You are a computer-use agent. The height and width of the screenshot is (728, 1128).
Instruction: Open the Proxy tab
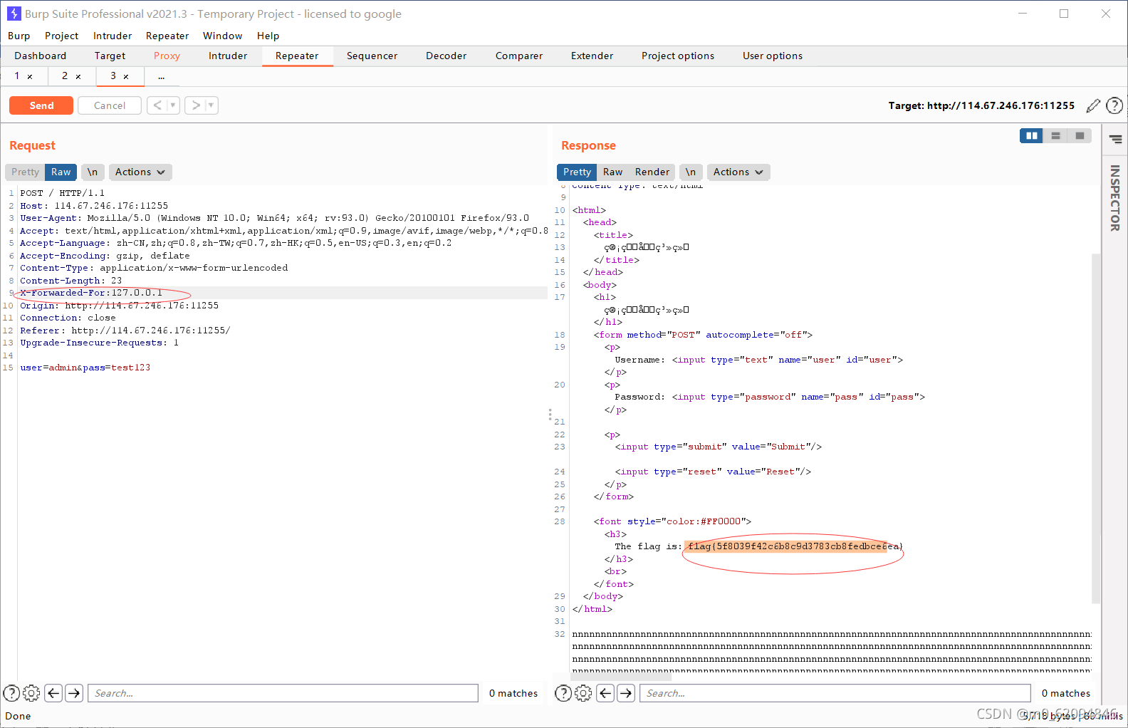pyautogui.click(x=167, y=56)
